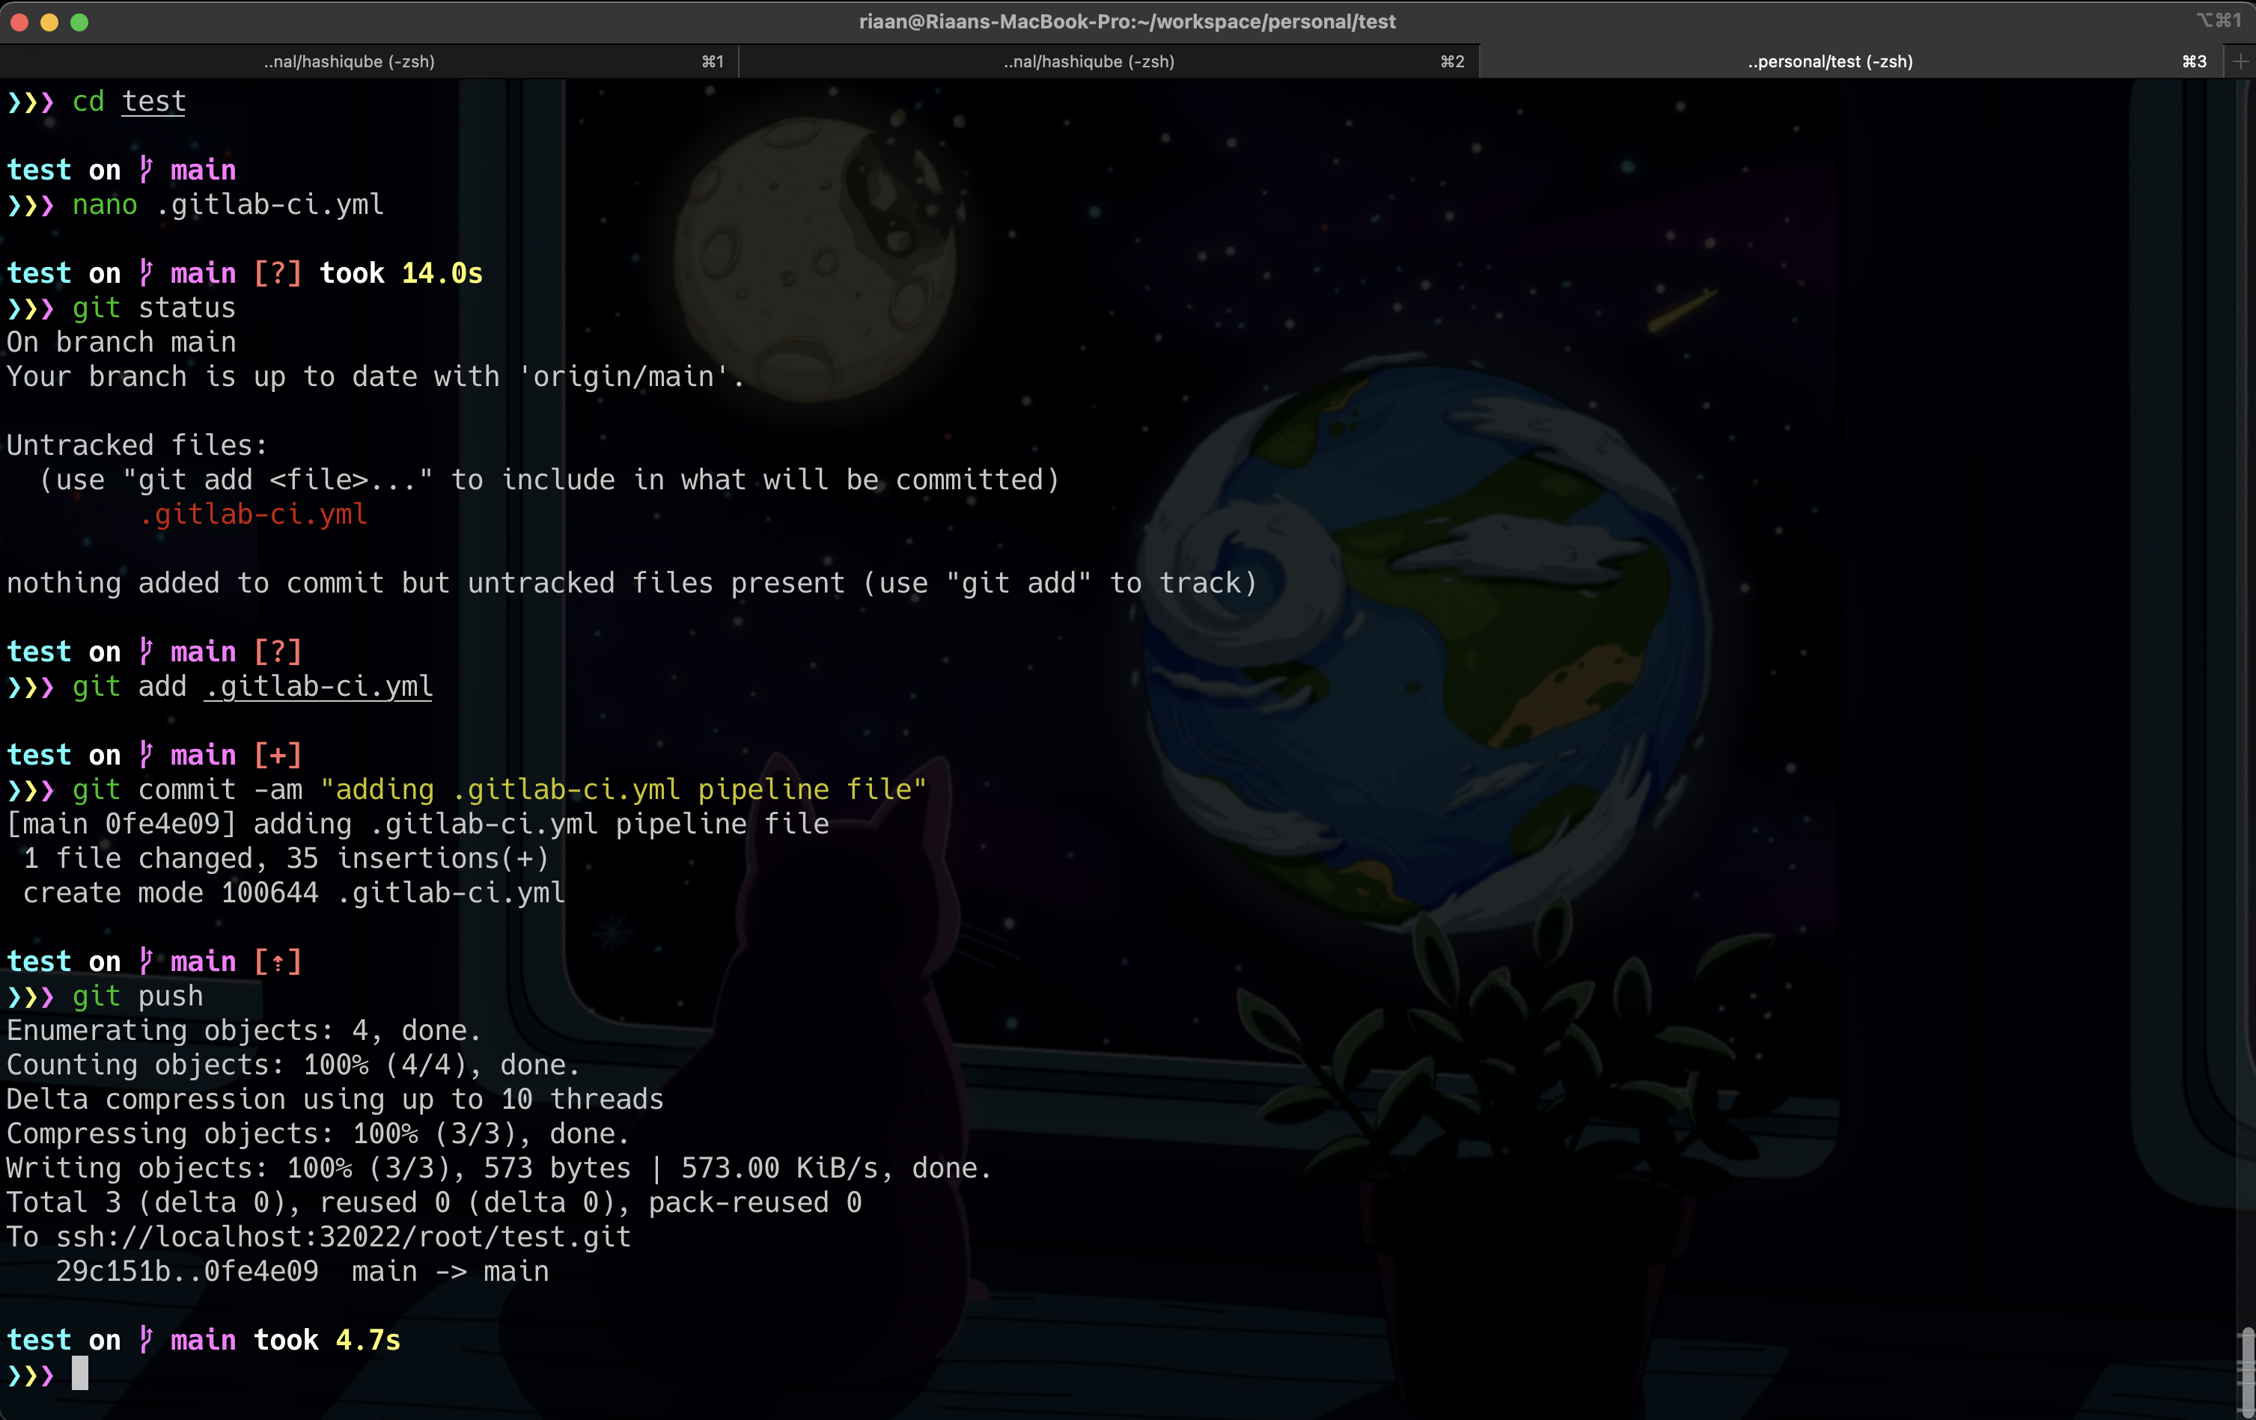Click 'Delta compression using up to 10 threads'
Image resolution: width=2256 pixels, height=1420 pixels.
click(x=335, y=1099)
